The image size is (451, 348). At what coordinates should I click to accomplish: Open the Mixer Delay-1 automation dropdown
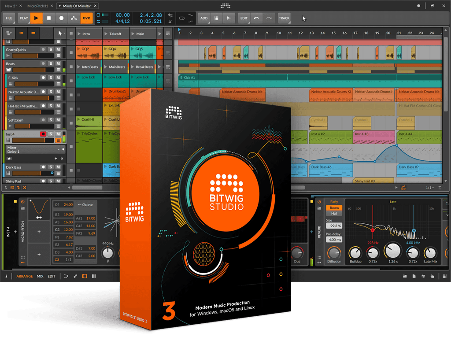click(x=33, y=150)
